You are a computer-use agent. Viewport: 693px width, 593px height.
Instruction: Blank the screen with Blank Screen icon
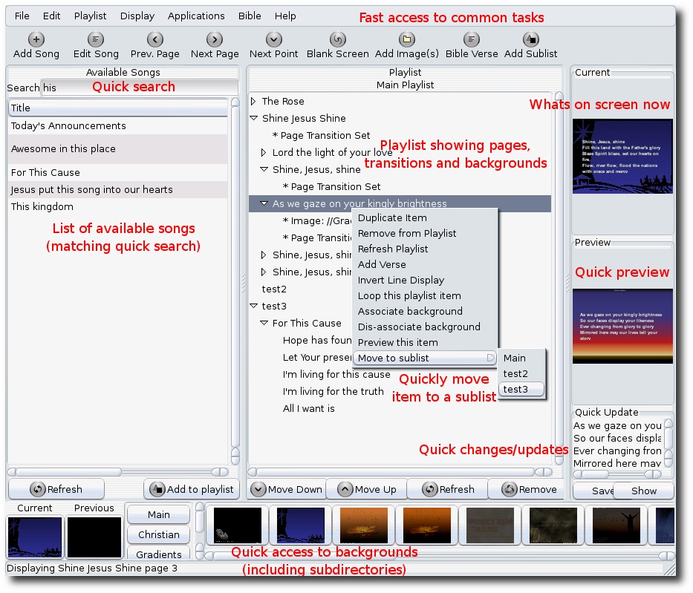pos(338,40)
